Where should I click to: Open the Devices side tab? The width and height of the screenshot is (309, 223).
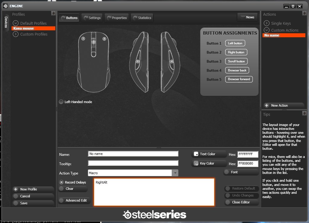[6, 22]
